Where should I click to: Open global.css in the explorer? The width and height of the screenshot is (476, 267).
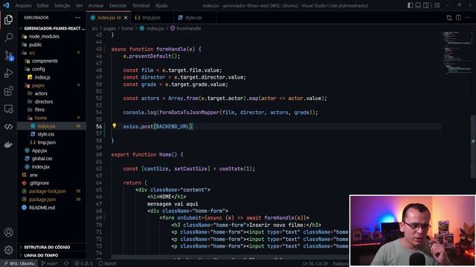click(x=51, y=158)
